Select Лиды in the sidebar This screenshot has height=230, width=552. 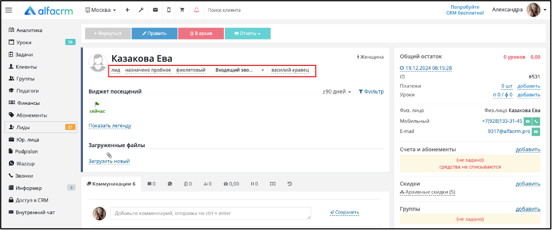point(41,127)
